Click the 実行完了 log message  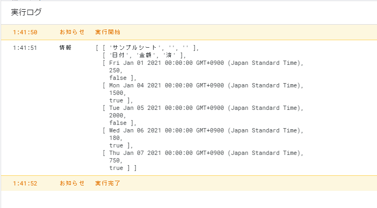108,183
